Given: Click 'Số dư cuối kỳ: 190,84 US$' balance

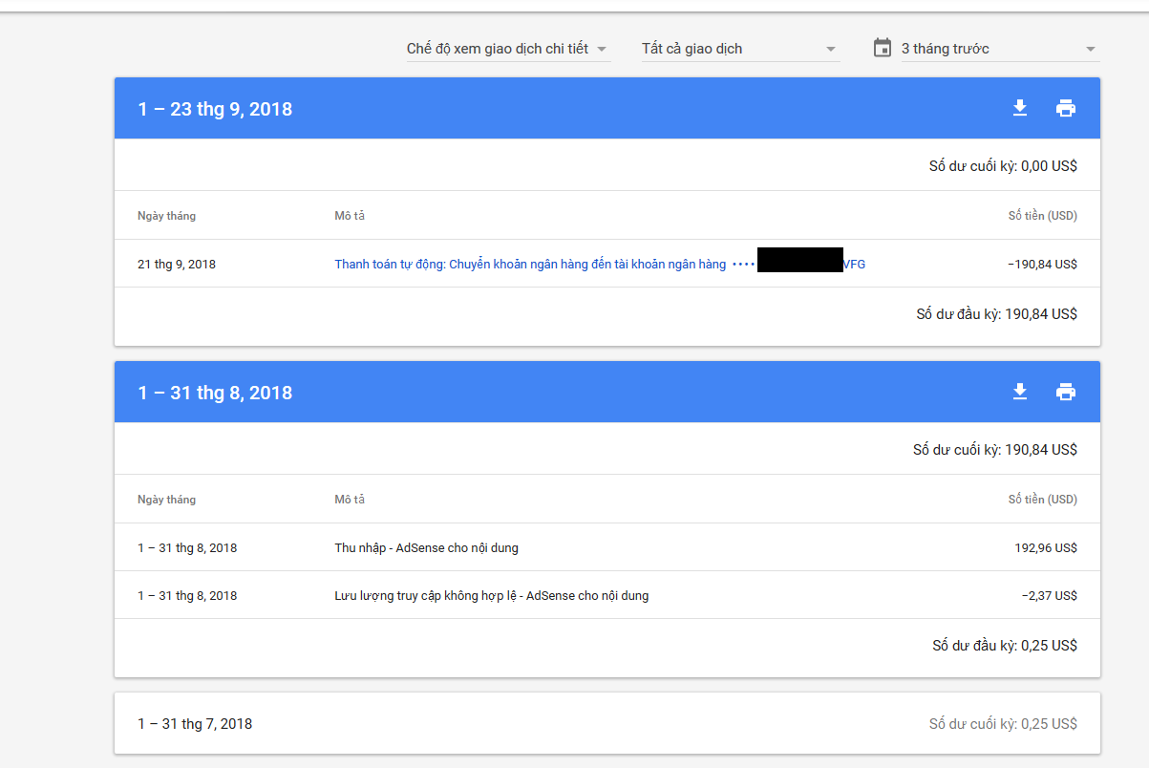Looking at the screenshot, I should point(994,450).
